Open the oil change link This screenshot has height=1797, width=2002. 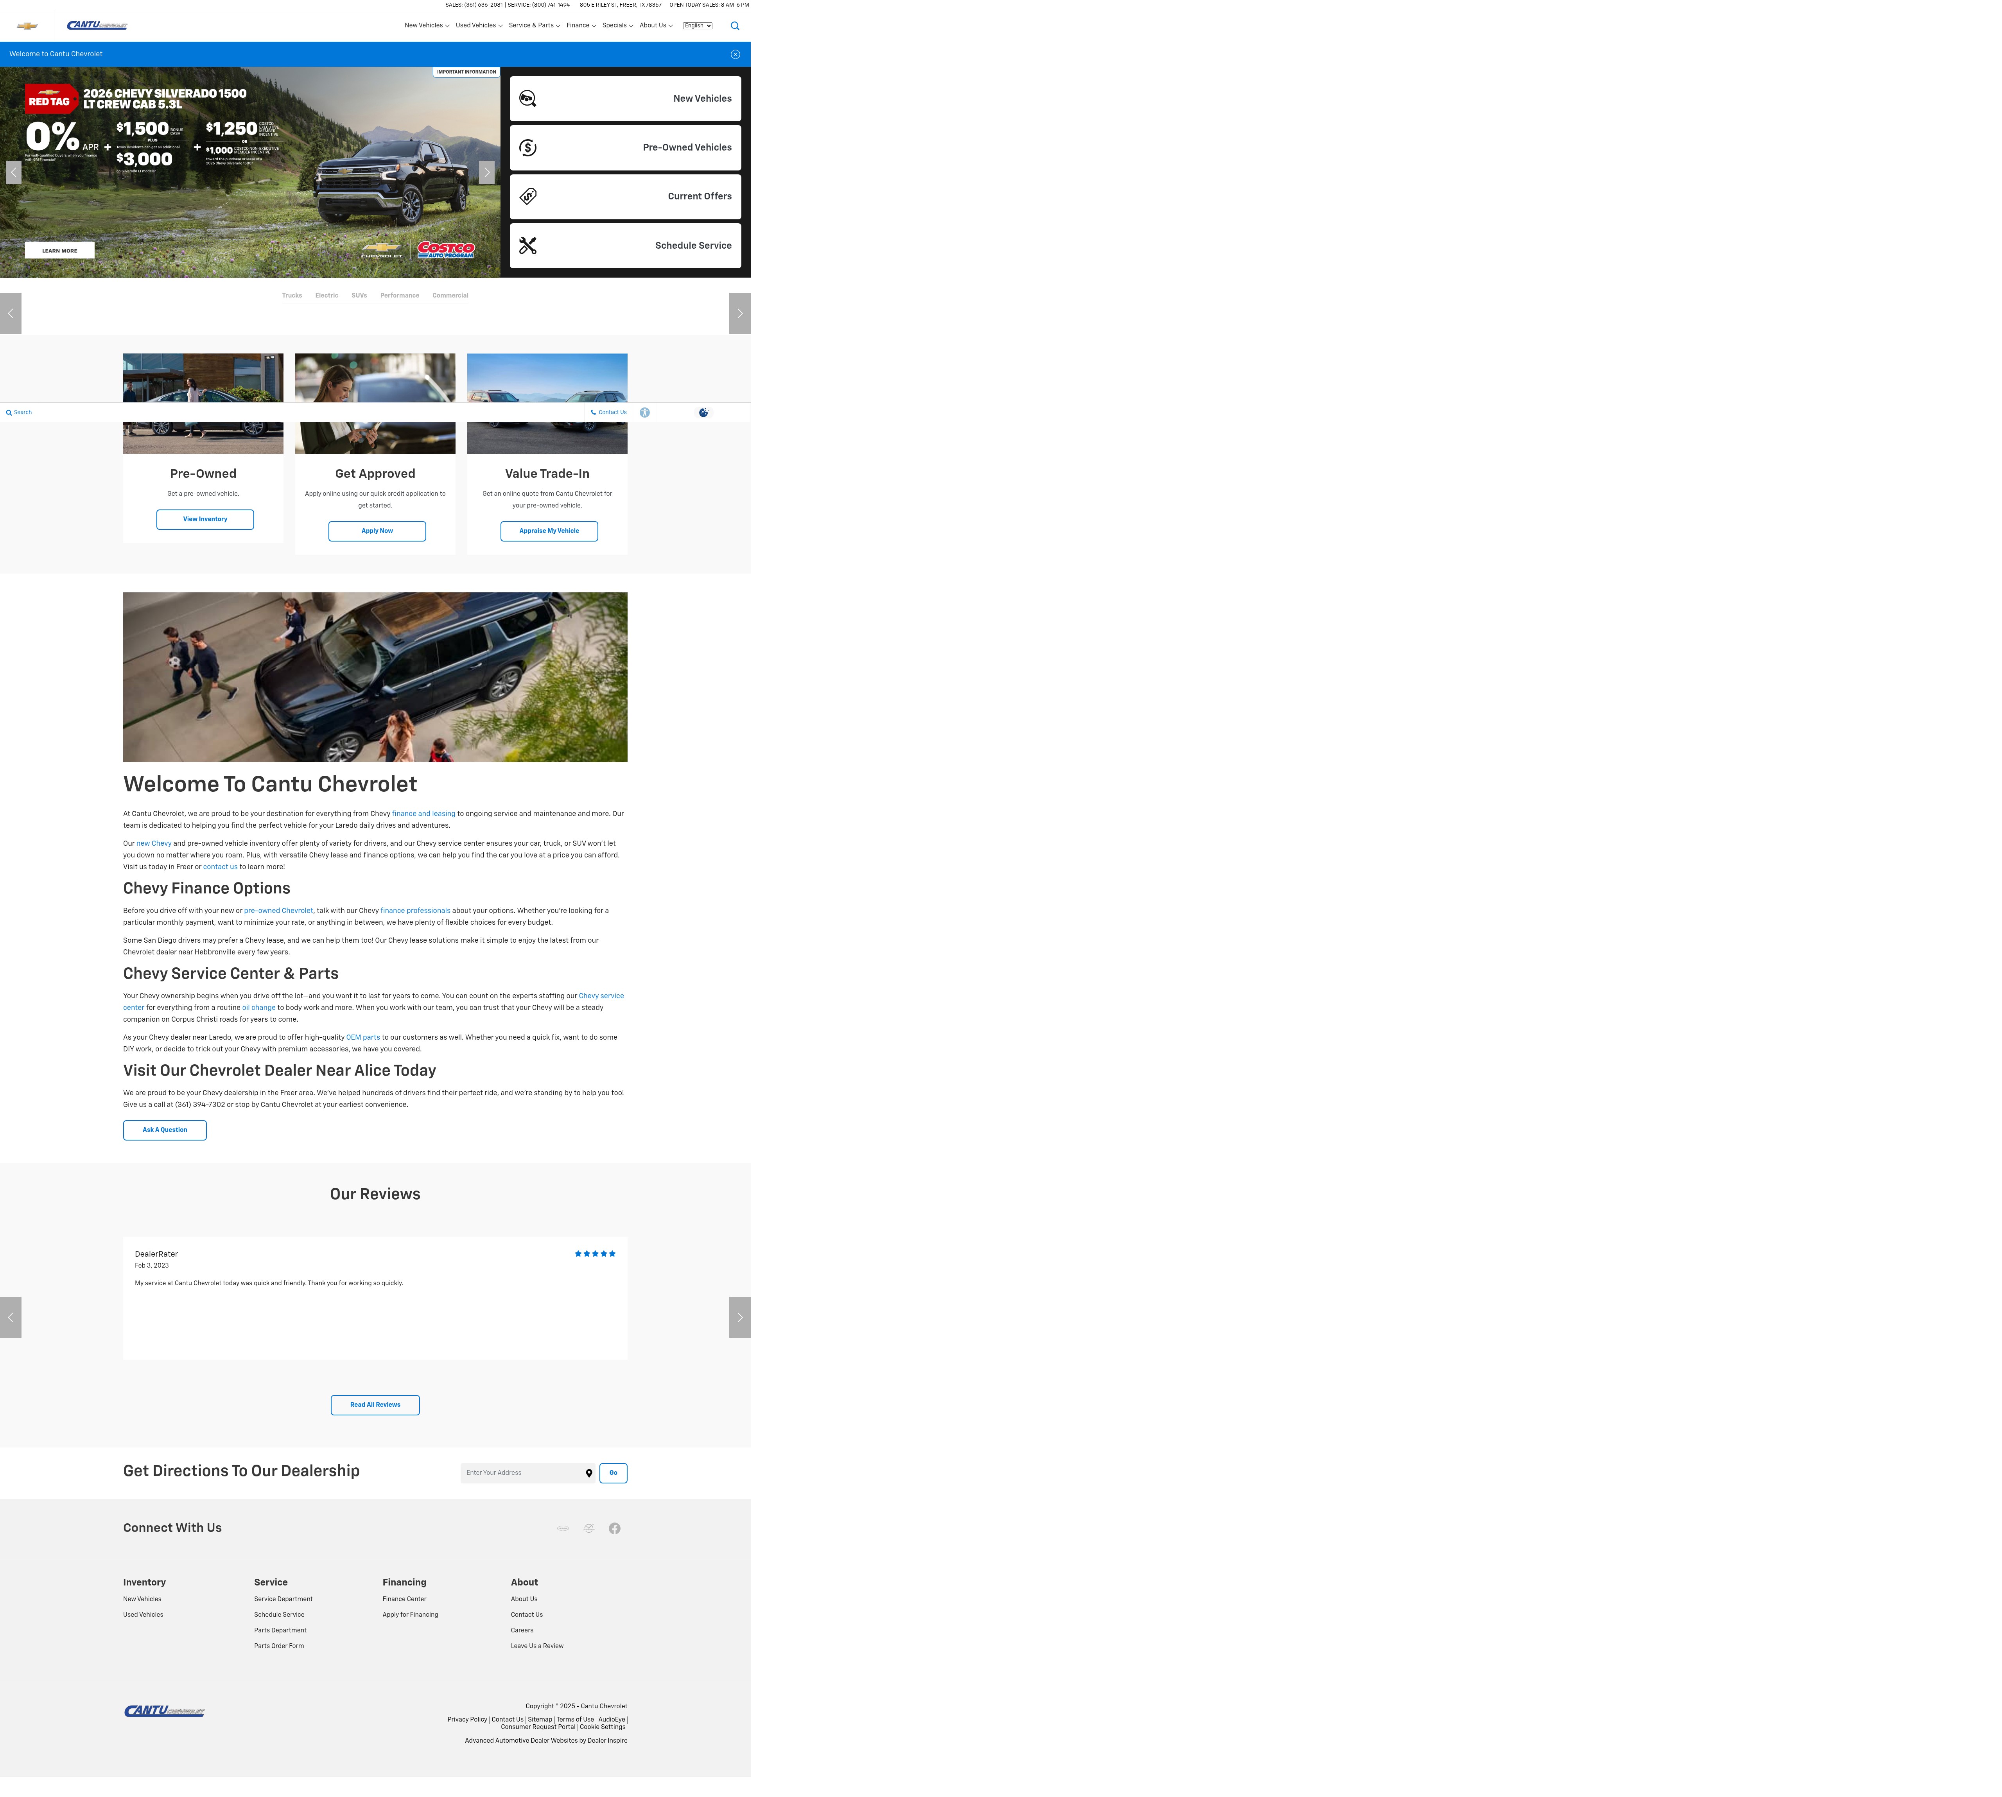(258, 1008)
